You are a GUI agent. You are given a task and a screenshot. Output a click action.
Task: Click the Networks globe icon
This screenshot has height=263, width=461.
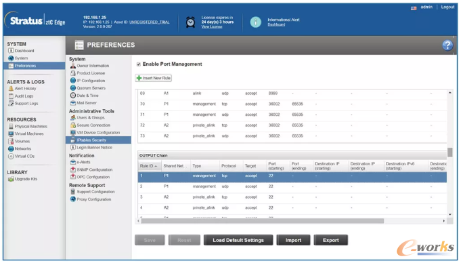tap(11, 148)
